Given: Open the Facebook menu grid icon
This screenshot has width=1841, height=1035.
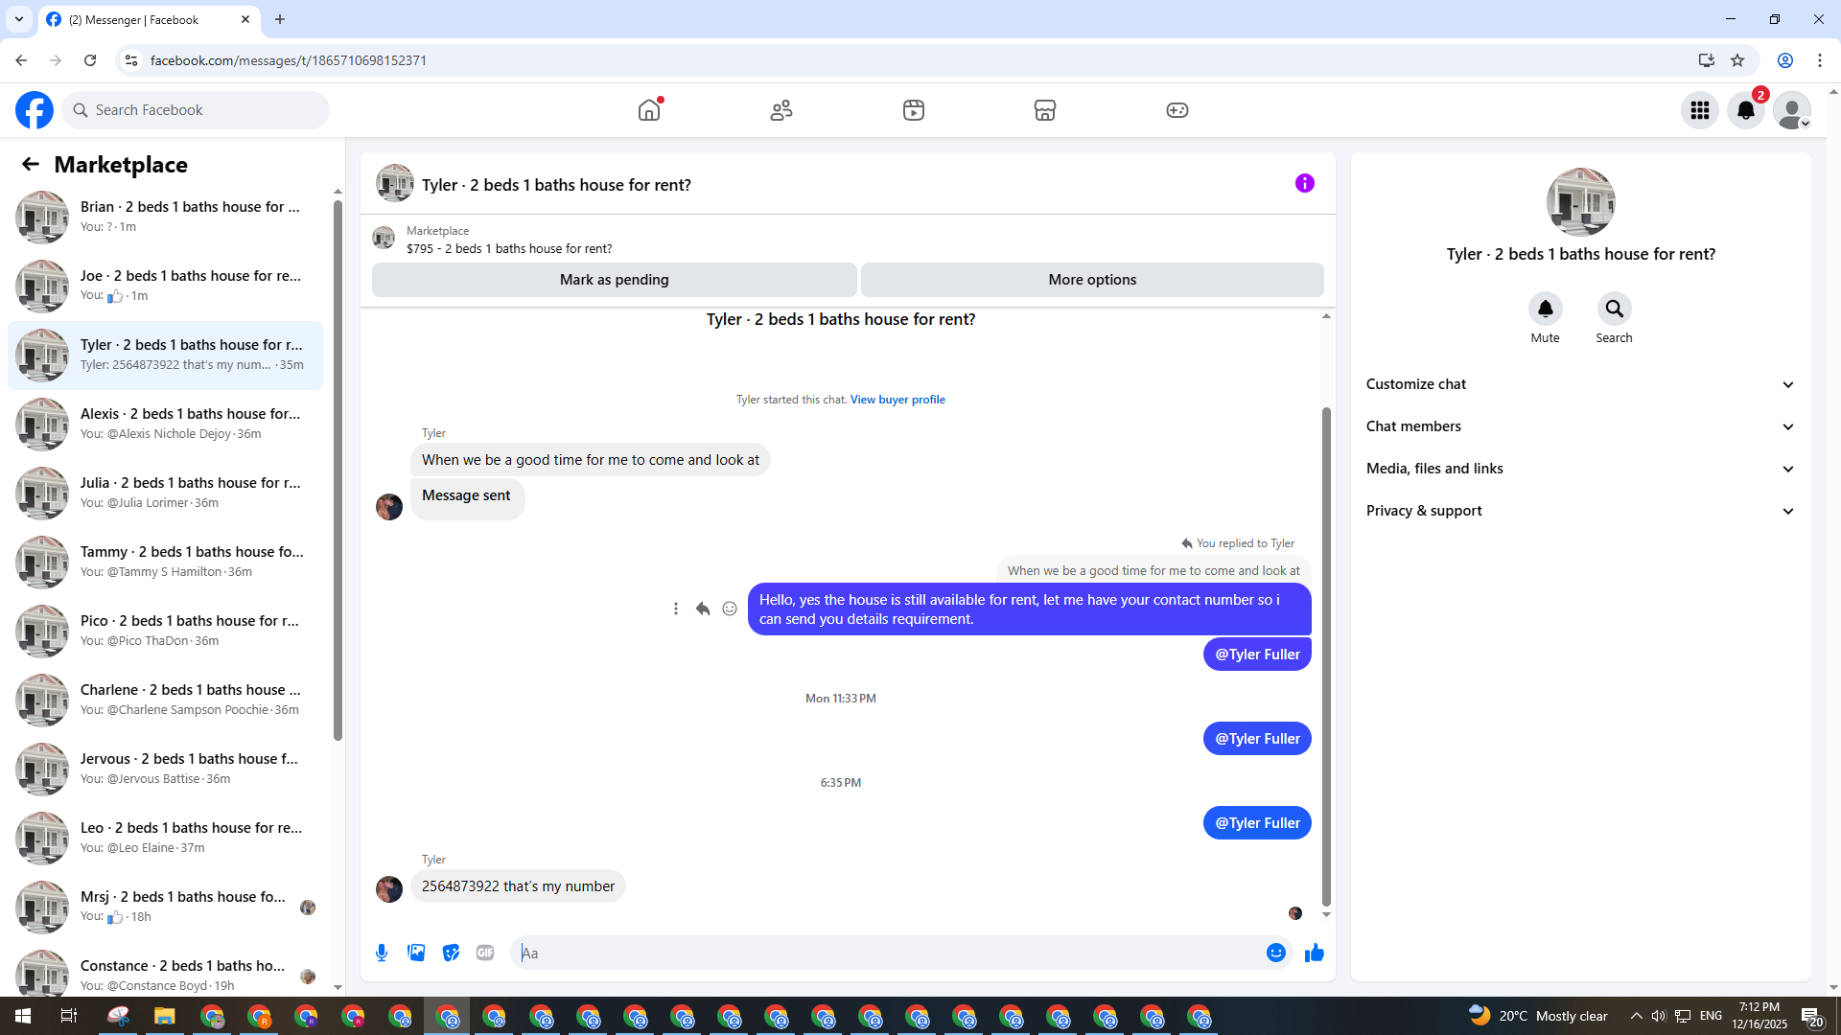Looking at the screenshot, I should 1700,110.
